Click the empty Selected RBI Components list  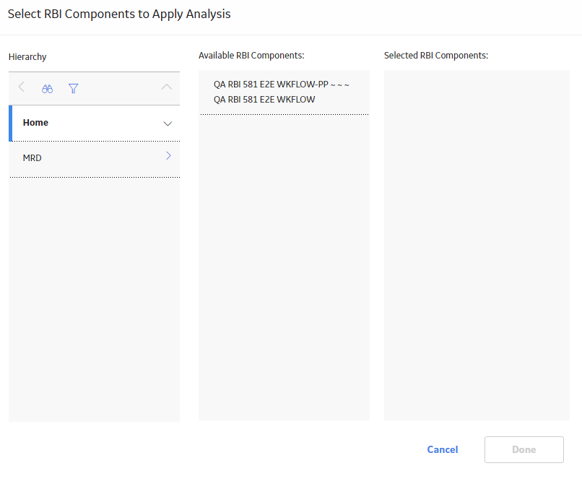(x=477, y=245)
